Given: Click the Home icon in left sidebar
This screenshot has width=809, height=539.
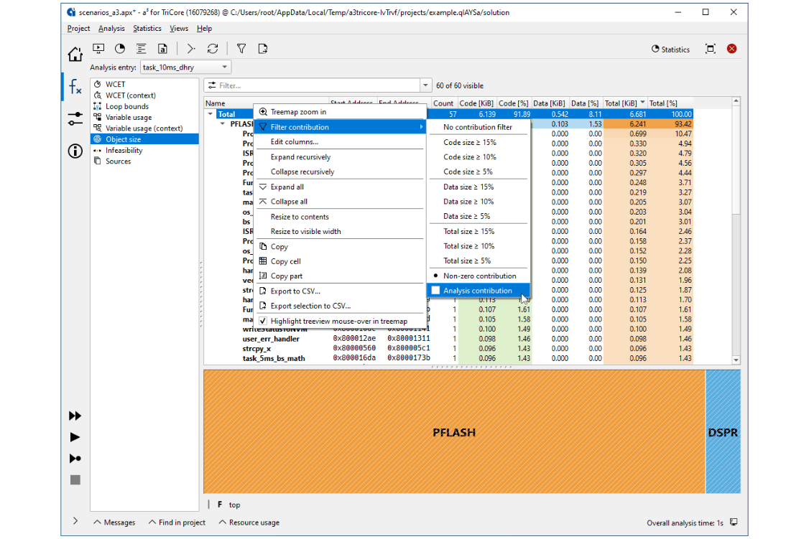Looking at the screenshot, I should click(75, 55).
